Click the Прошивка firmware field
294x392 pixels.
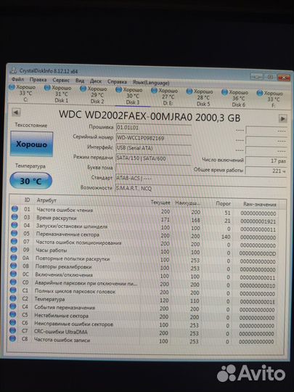click(153, 128)
